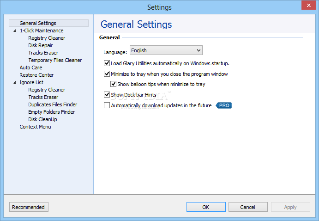Select Tracks Eraser under Ignore List

43,97
